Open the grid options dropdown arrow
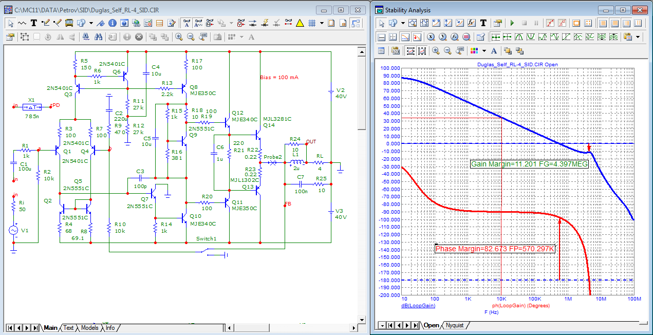 (x=322, y=23)
